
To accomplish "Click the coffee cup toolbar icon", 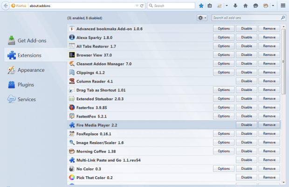I will point(266,6).
